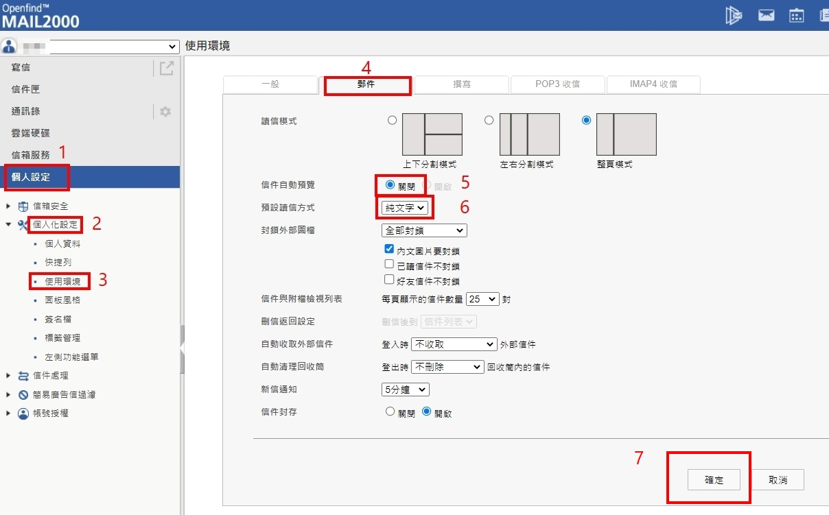Open 自動清理回收筒 不刪除 dropdown

pos(447,367)
